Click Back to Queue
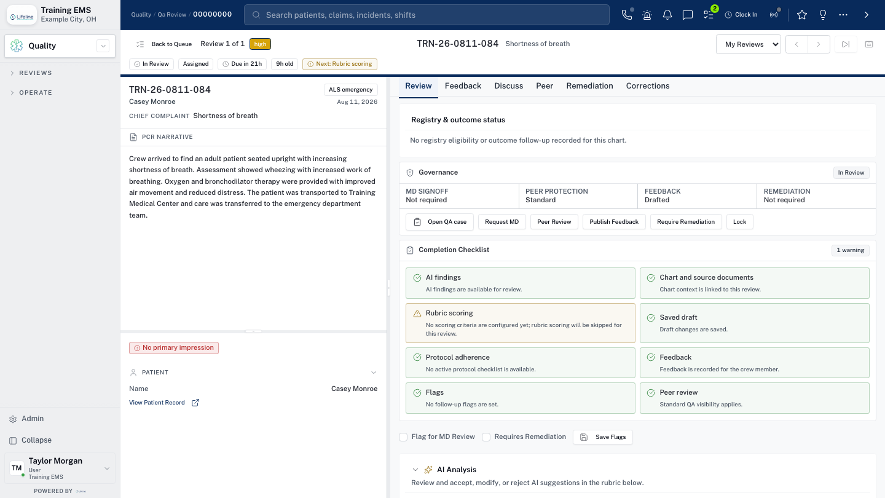 coord(164,44)
